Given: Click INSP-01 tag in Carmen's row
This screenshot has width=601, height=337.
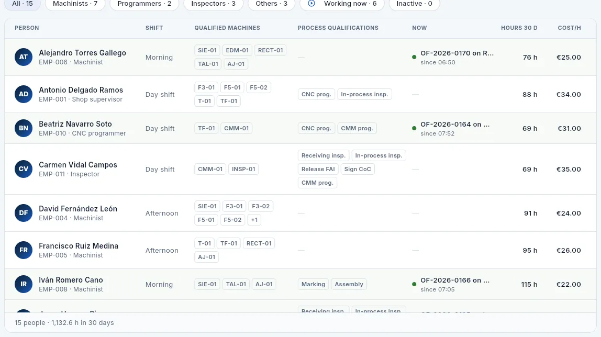Looking at the screenshot, I should coord(243,169).
